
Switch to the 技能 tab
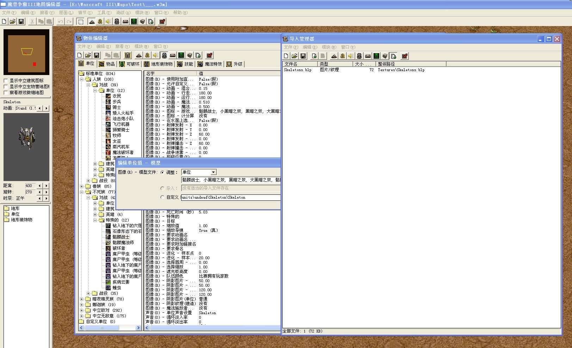[185, 64]
